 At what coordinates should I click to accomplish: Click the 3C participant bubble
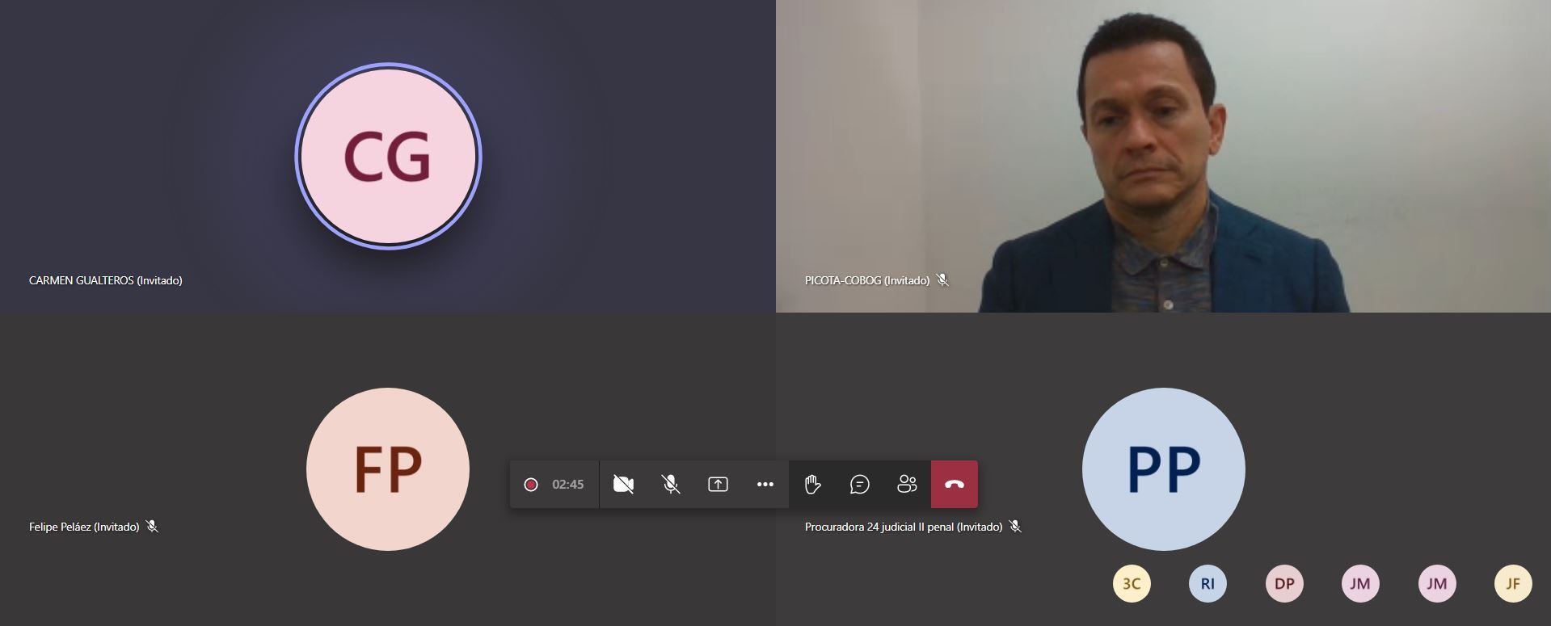point(1132,583)
